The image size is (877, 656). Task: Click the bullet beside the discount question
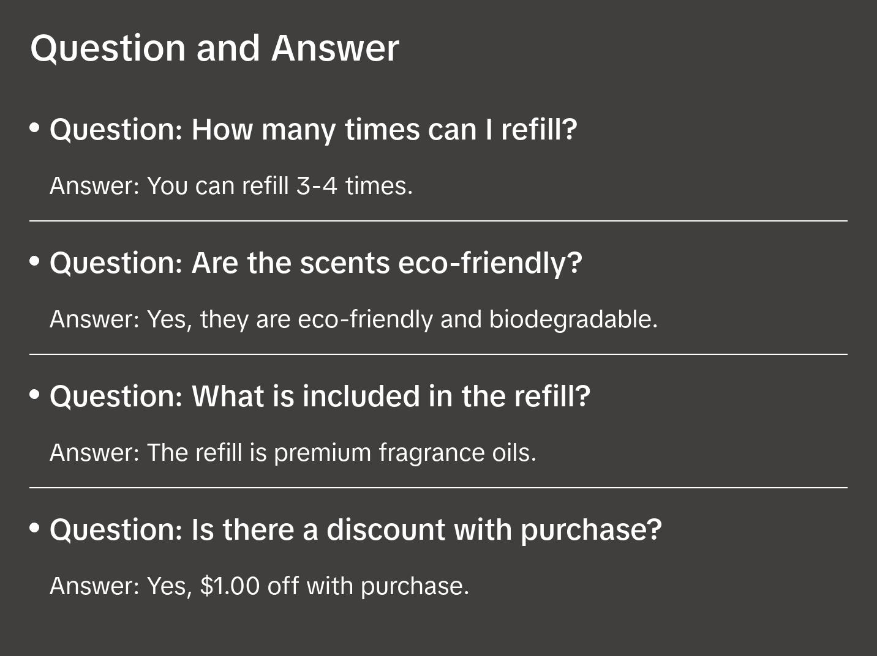(x=35, y=529)
